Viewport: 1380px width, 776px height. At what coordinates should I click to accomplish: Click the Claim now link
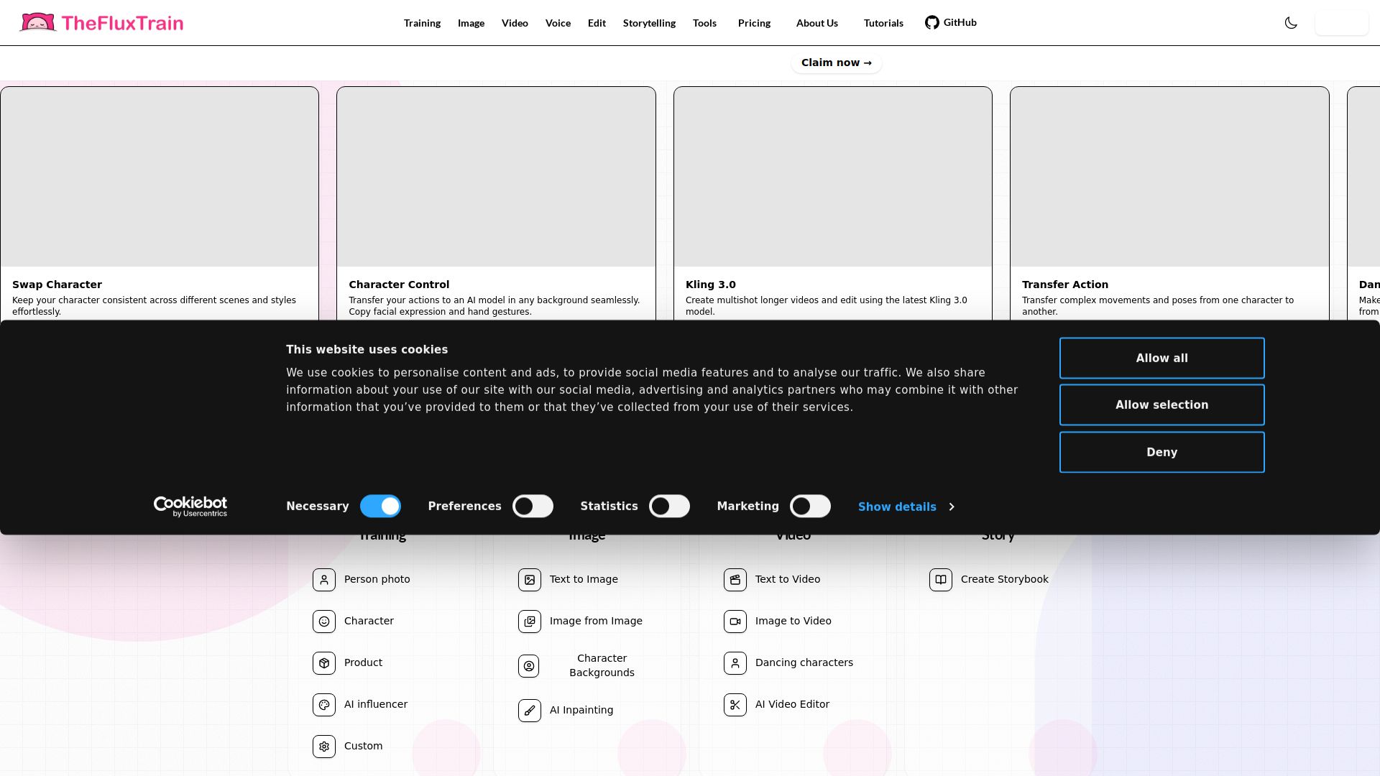coord(836,63)
